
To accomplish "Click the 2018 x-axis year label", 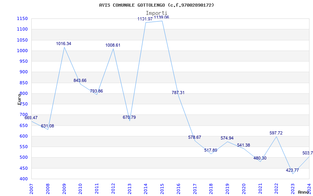I will point(211,189).
